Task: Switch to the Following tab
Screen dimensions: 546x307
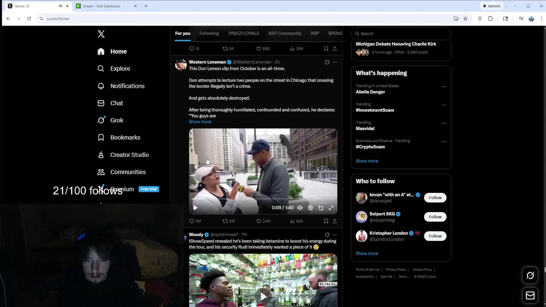Action: tap(209, 33)
